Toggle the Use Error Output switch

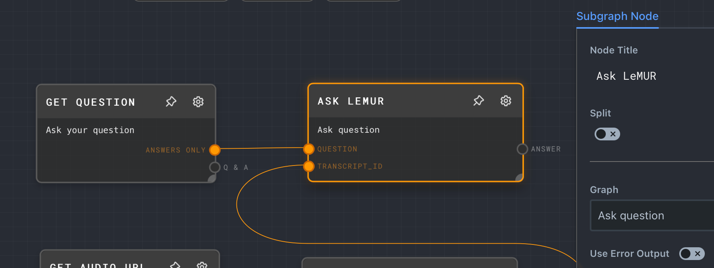click(x=692, y=254)
